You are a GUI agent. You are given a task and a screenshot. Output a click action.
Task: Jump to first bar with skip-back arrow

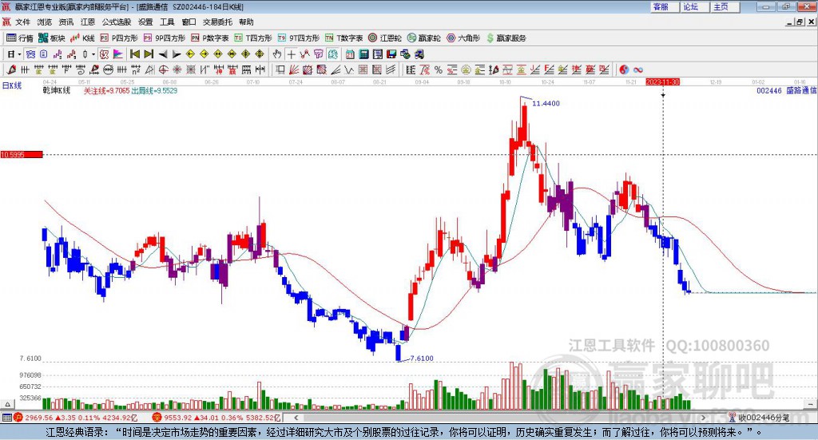click(135, 54)
